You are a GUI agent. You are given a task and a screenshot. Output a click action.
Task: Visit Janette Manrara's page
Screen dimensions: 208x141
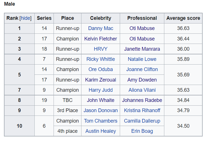[142, 49]
